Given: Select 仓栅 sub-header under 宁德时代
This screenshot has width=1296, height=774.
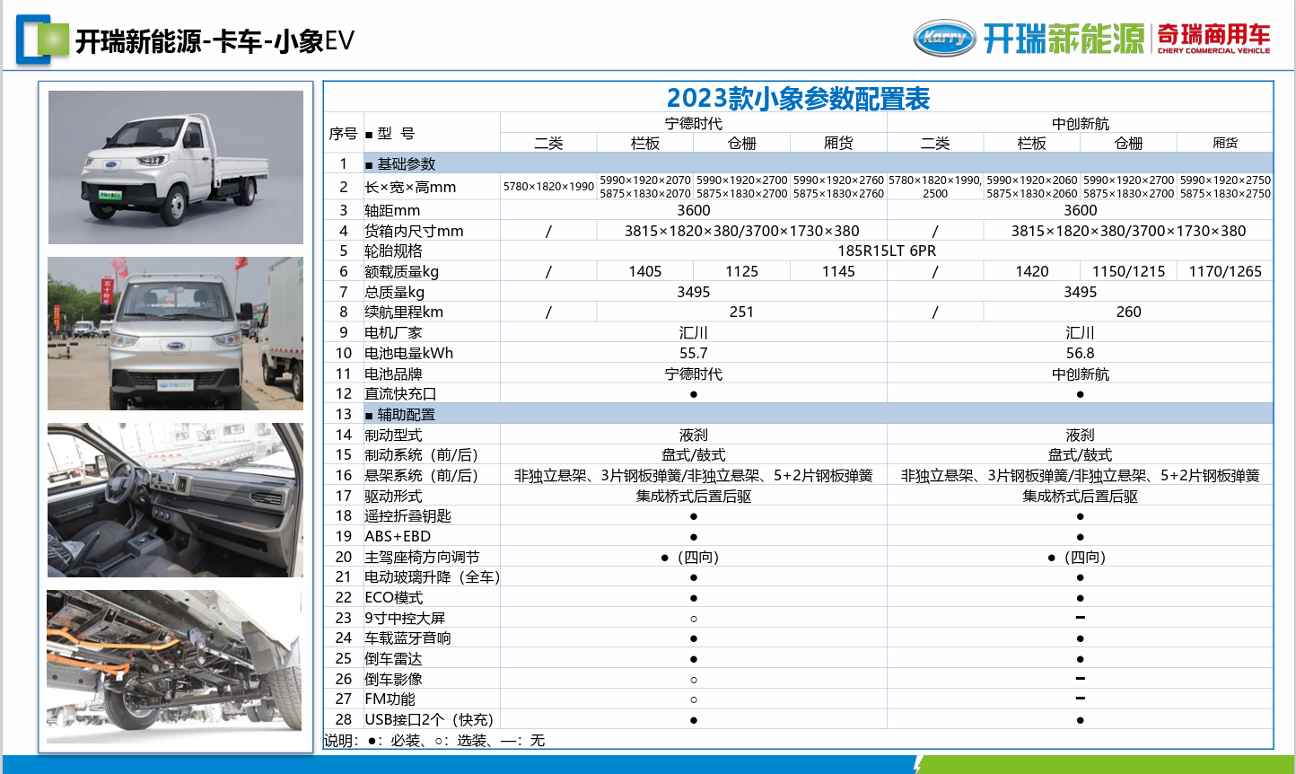Looking at the screenshot, I should point(742,143).
